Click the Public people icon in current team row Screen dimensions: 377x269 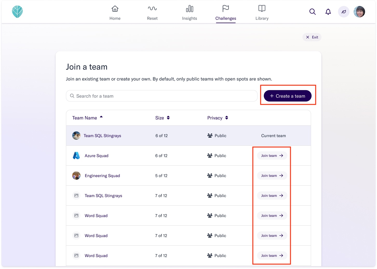pos(210,136)
